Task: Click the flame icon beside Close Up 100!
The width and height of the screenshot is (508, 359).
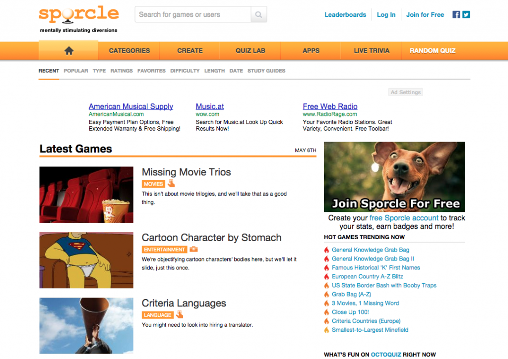Action: [326, 312]
